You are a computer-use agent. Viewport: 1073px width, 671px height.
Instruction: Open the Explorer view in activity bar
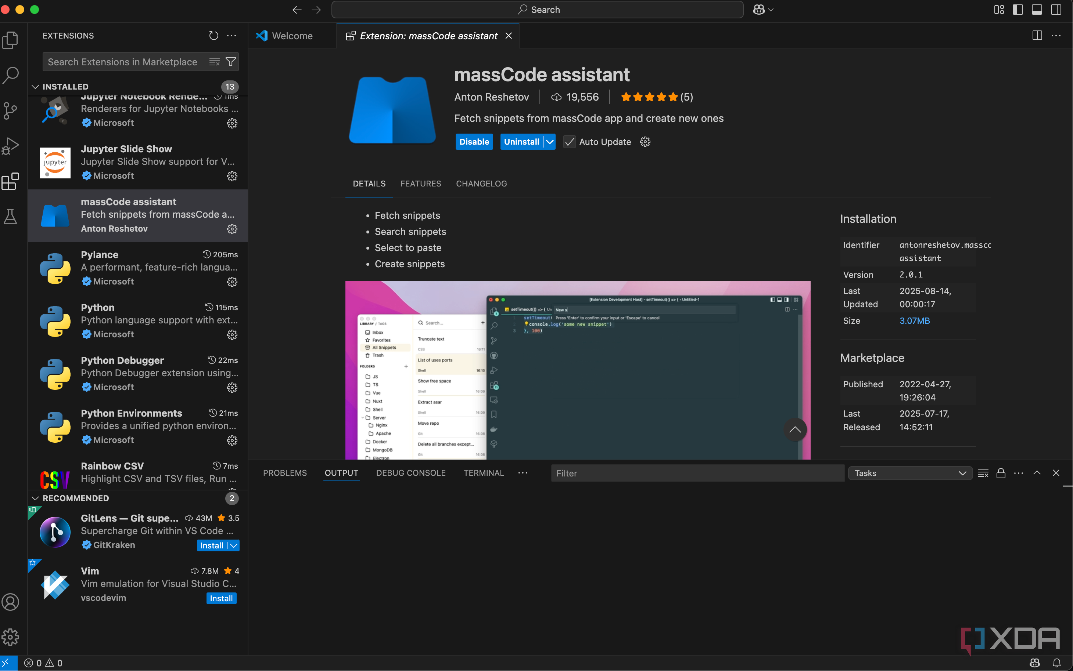tap(11, 40)
